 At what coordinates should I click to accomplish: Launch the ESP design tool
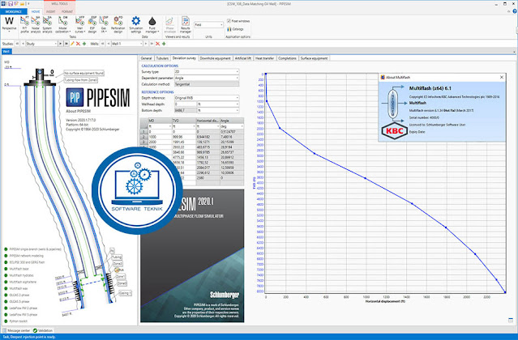[x=92, y=25]
